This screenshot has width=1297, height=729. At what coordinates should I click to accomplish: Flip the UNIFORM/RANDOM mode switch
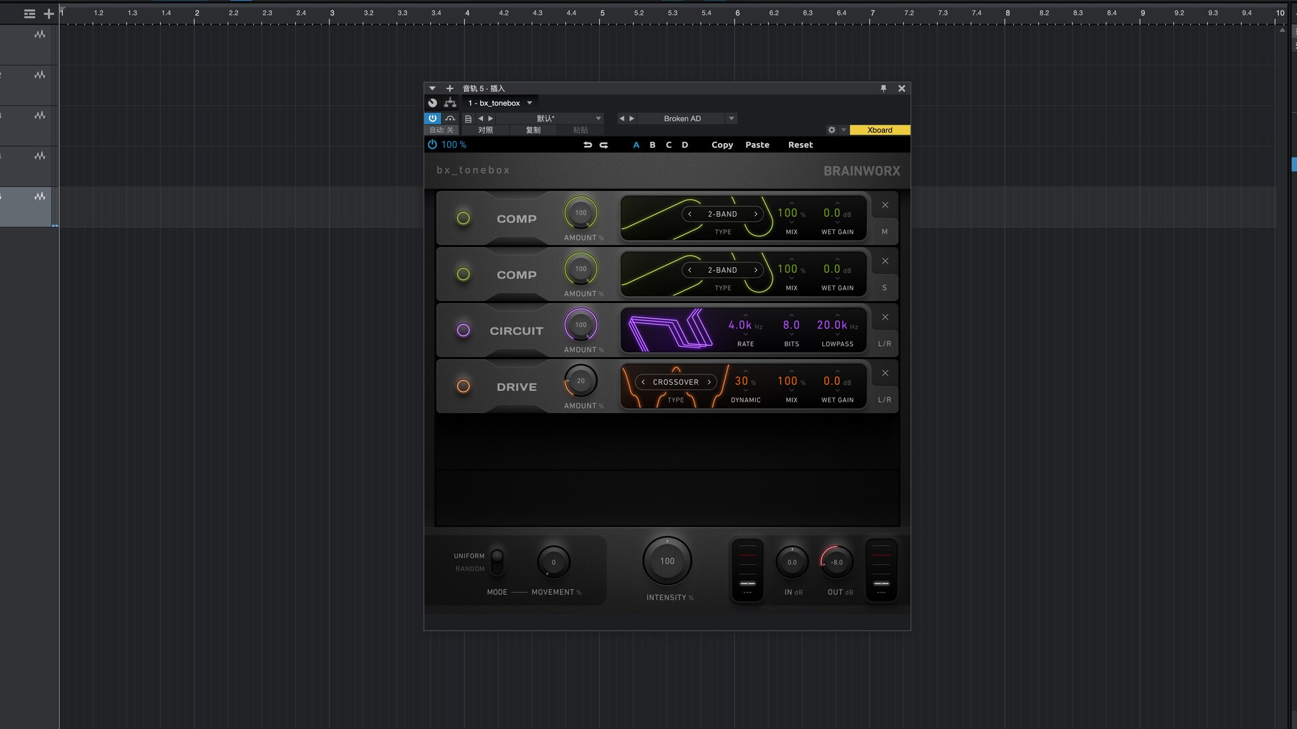(x=497, y=562)
